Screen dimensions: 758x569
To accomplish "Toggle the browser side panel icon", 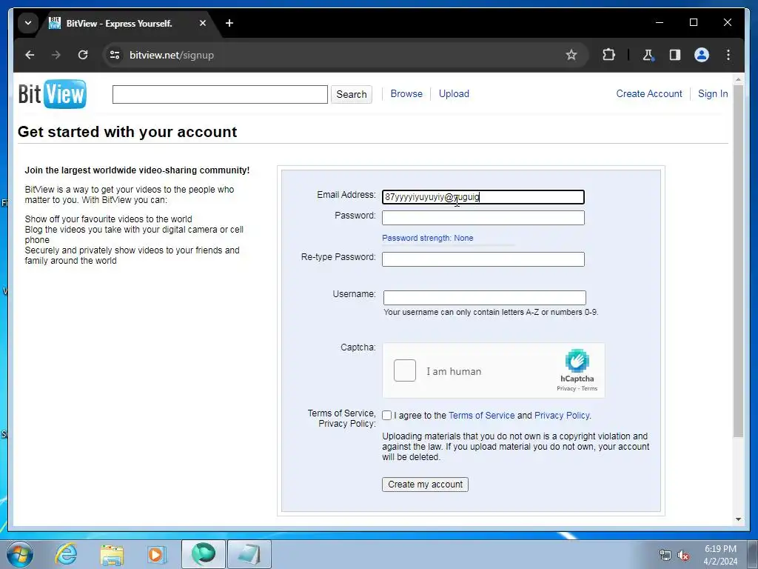I will pyautogui.click(x=675, y=55).
